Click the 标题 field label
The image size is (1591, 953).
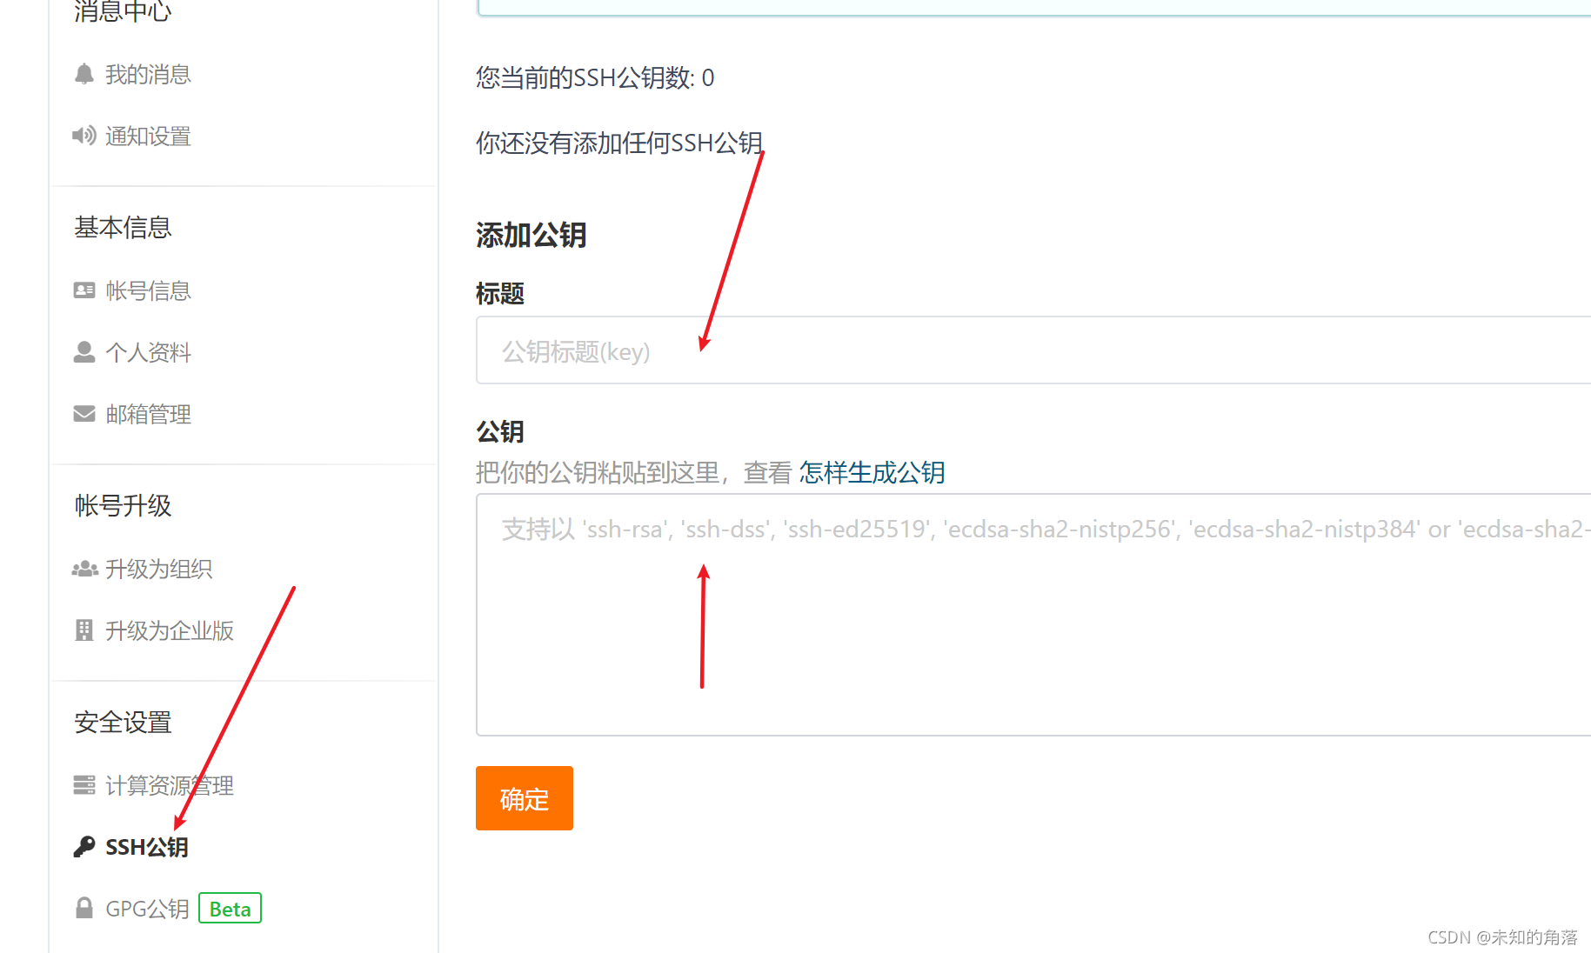(x=500, y=294)
